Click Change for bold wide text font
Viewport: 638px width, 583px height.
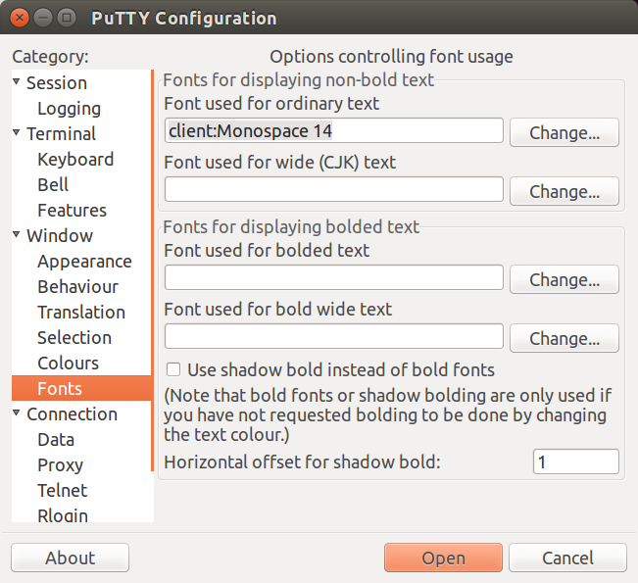564,338
